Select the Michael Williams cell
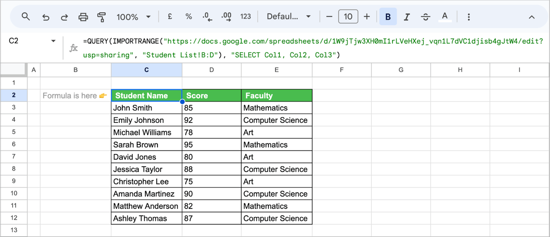Image resolution: width=550 pixels, height=237 pixels. 147,132
